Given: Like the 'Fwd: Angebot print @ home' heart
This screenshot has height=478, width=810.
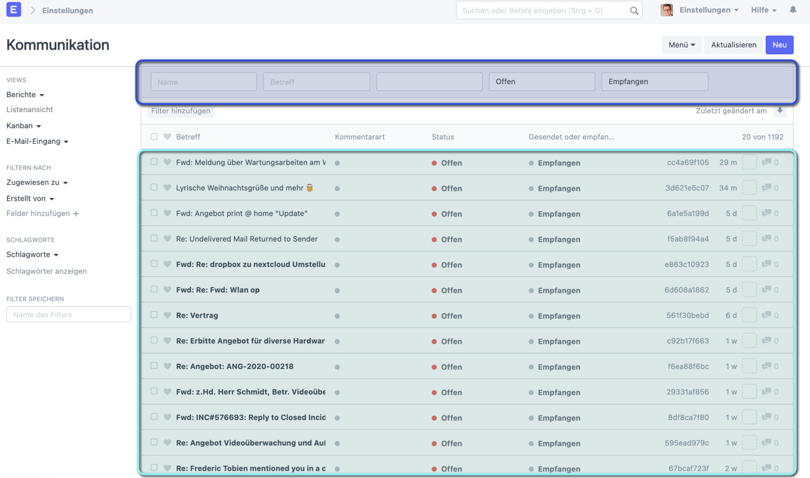Looking at the screenshot, I should click(x=167, y=213).
